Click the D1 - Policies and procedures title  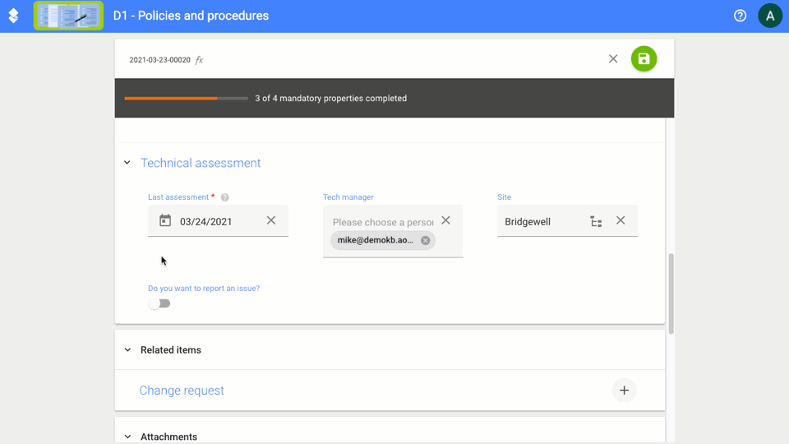pyautogui.click(x=191, y=16)
